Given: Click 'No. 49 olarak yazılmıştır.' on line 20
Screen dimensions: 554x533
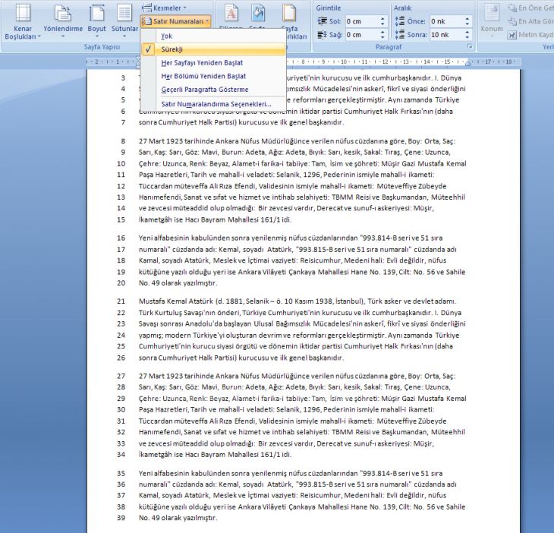Looking at the screenshot, I should (x=178, y=283).
